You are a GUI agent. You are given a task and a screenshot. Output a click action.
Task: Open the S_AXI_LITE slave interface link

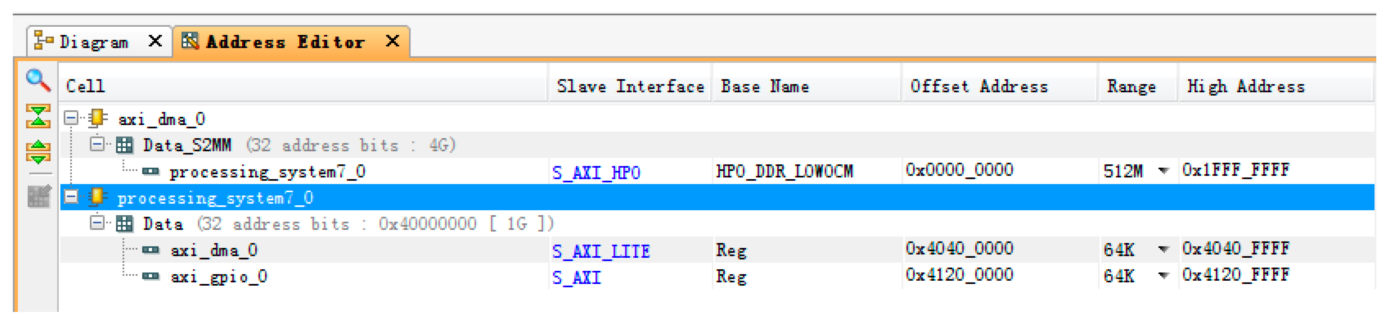point(601,251)
